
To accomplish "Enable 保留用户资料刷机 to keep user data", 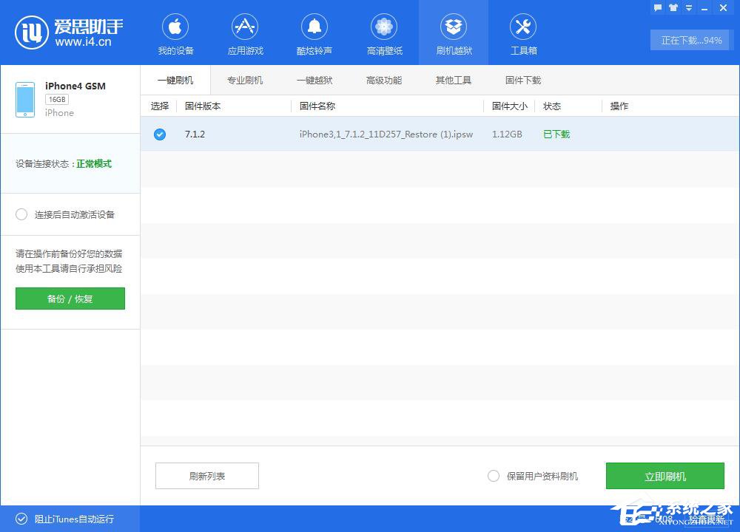I will pyautogui.click(x=494, y=476).
